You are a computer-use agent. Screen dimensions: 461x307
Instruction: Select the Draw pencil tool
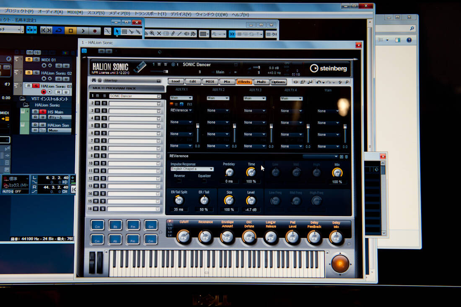tap(173, 34)
